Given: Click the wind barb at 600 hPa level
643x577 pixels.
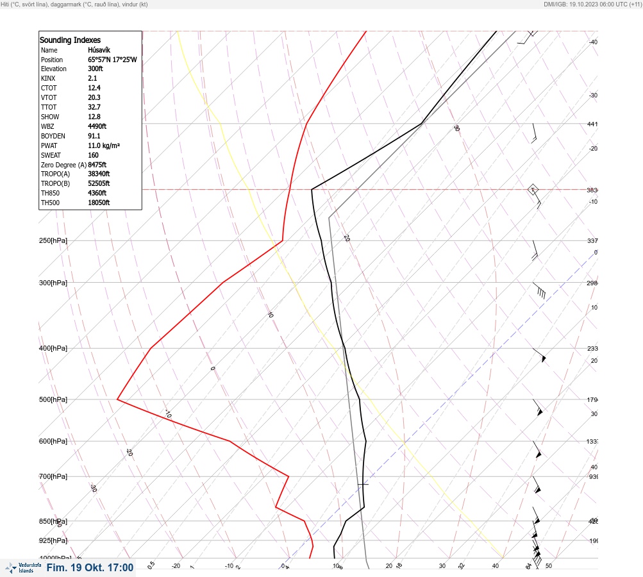Looking at the screenshot, I should [x=537, y=449].
